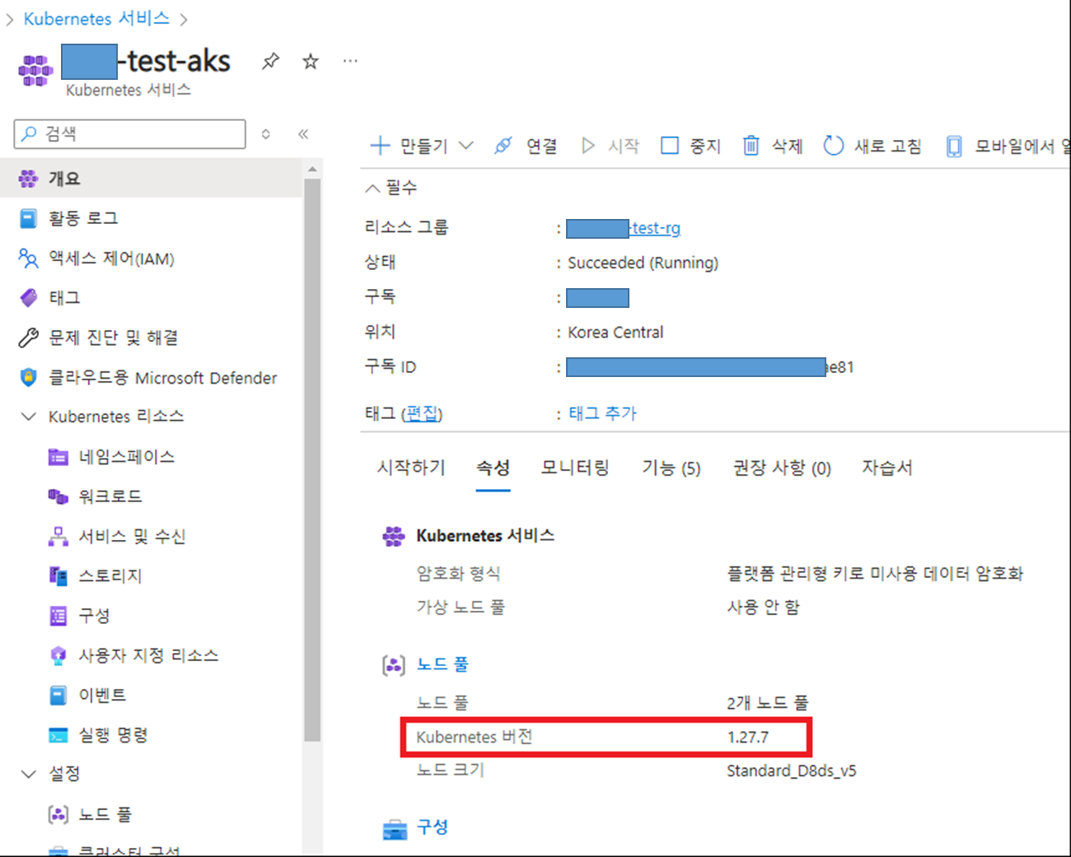Click the wrench diagnose icon
Image resolution: width=1071 pixels, height=857 pixels.
tap(28, 338)
